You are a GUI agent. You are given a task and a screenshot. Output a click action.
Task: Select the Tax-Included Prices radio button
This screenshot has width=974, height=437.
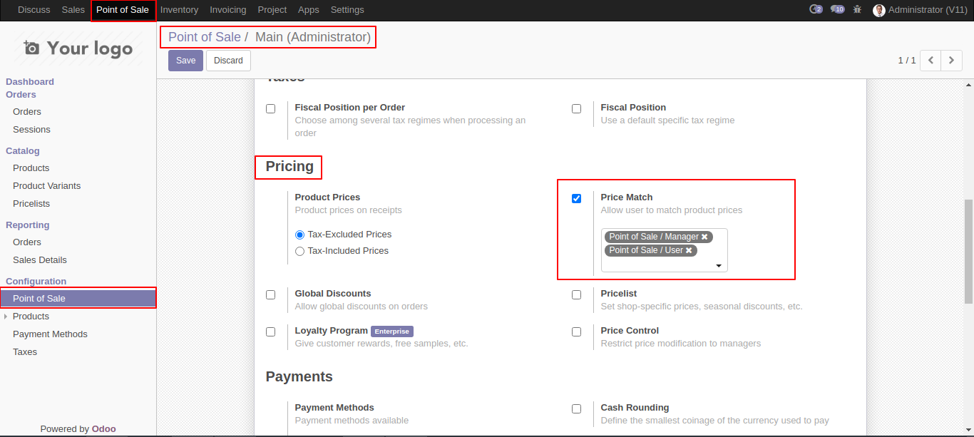point(299,251)
